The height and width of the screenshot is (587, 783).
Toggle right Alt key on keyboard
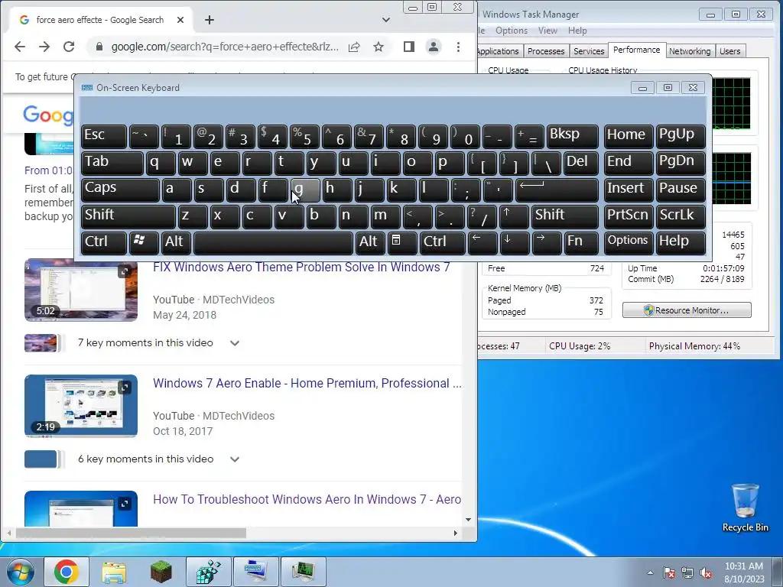pos(369,242)
